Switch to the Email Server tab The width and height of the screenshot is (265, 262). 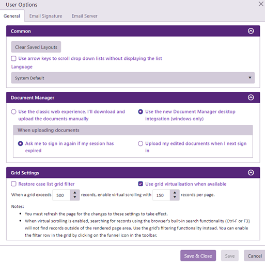[x=84, y=16]
